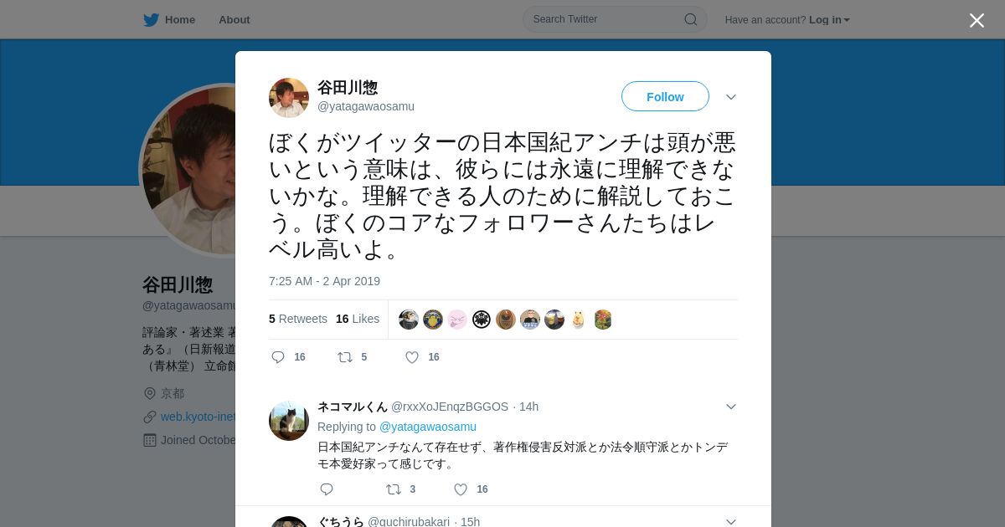Viewport: 1005px width, 527px height.
Task: Follow @yatagawaosamu
Action: coord(665,97)
